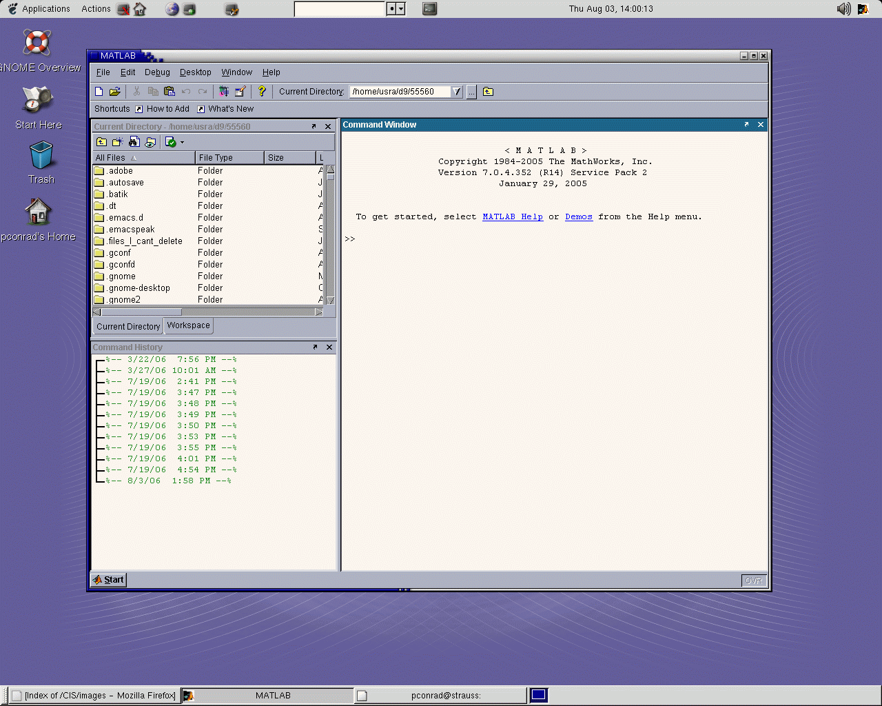Open the GNOME Applications menu
The height and width of the screenshot is (706, 882).
39,9
